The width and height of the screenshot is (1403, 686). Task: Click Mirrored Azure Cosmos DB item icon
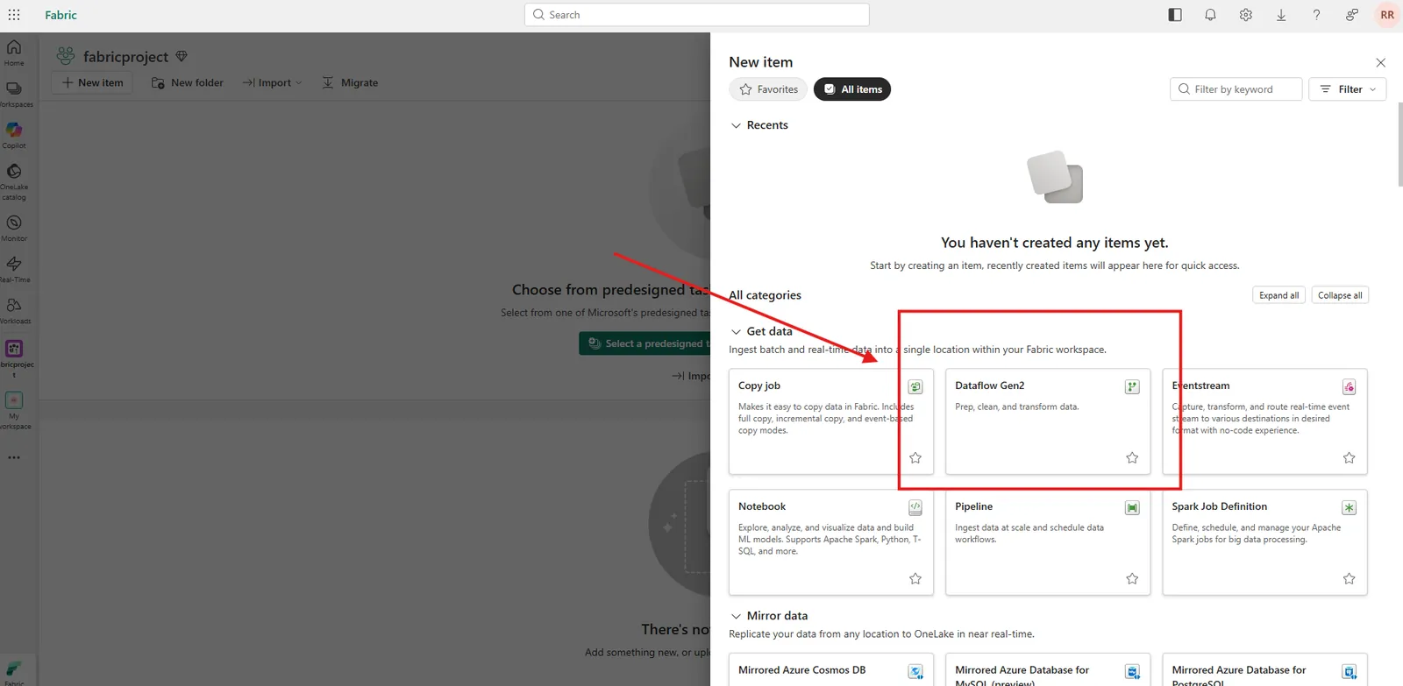[x=915, y=672]
